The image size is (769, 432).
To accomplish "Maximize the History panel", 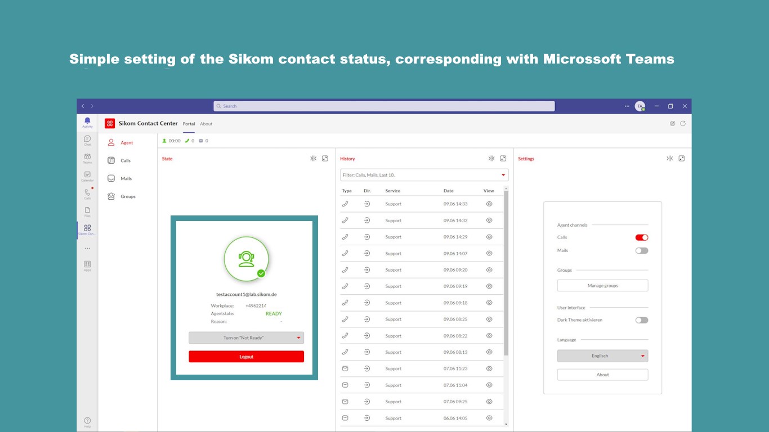I will point(503,159).
